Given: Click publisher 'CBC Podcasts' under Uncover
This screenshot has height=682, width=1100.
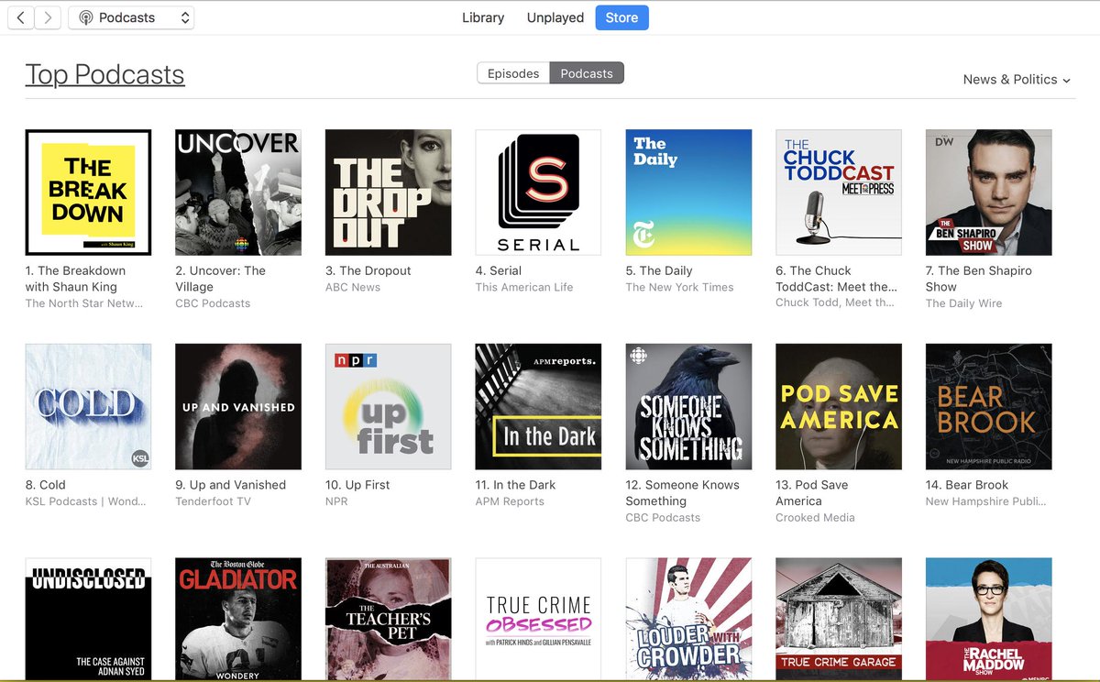Looking at the screenshot, I should (x=213, y=303).
